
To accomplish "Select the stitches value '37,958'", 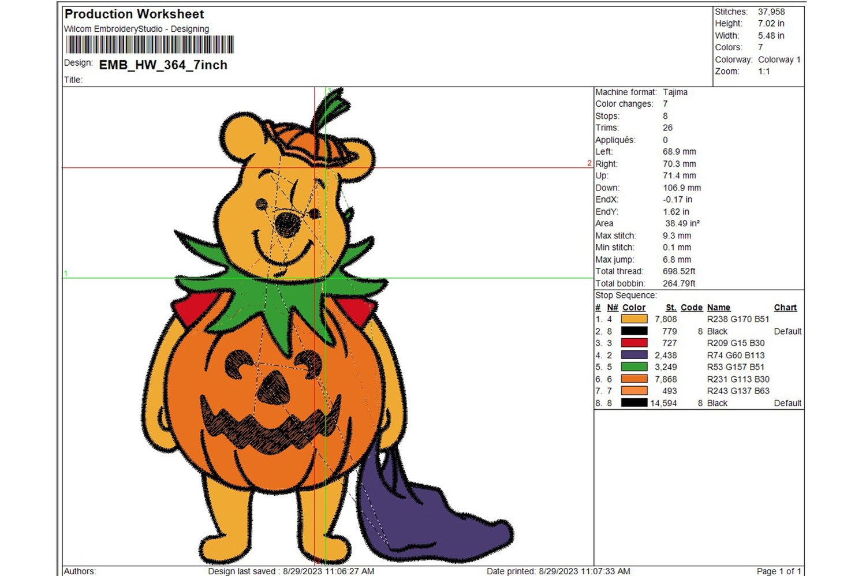I will (771, 12).
